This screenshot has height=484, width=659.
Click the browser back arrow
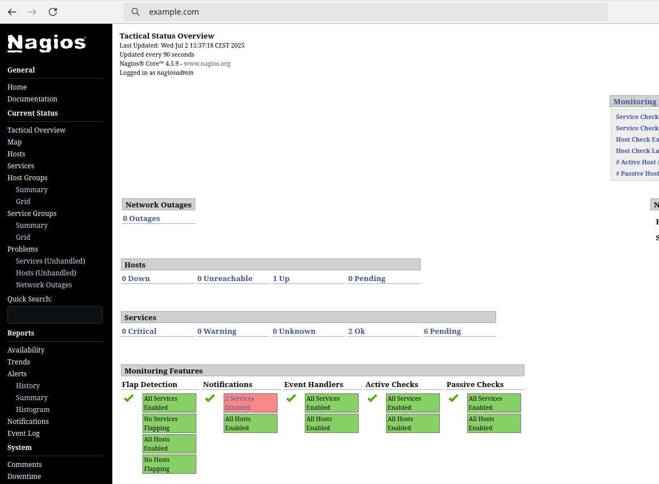pyautogui.click(x=12, y=12)
